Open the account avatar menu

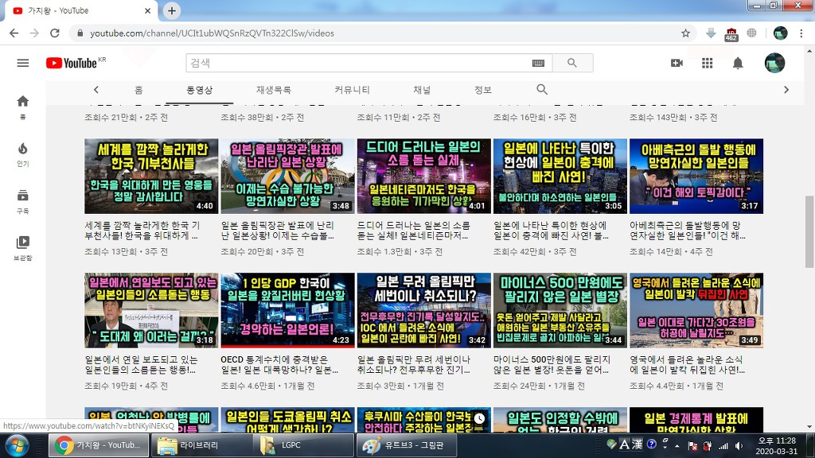coord(774,63)
